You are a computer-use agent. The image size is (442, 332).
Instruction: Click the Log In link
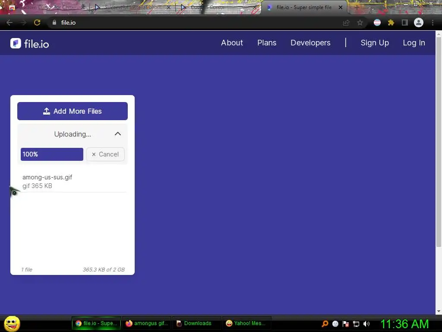(x=414, y=43)
